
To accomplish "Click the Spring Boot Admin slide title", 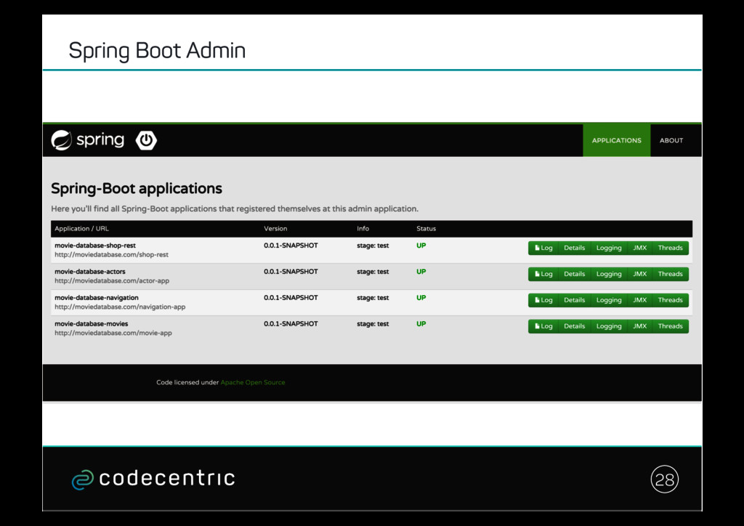I will (x=157, y=51).
